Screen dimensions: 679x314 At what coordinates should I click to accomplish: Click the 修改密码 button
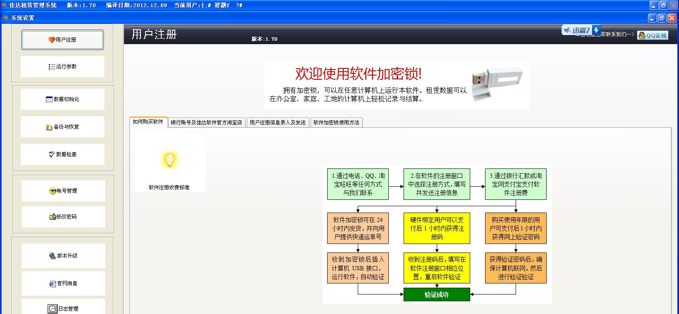pyautogui.click(x=63, y=217)
